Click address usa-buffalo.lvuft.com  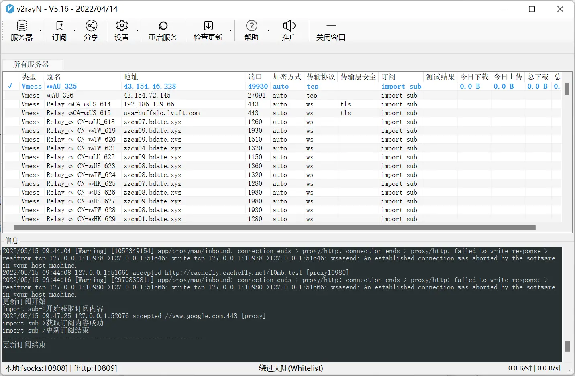pos(162,113)
